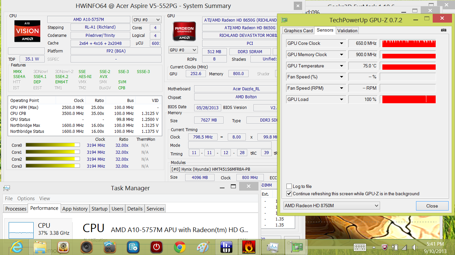Open the Fan Speed (RPM) sensor dropdown
455x255 pixels.
(341, 88)
